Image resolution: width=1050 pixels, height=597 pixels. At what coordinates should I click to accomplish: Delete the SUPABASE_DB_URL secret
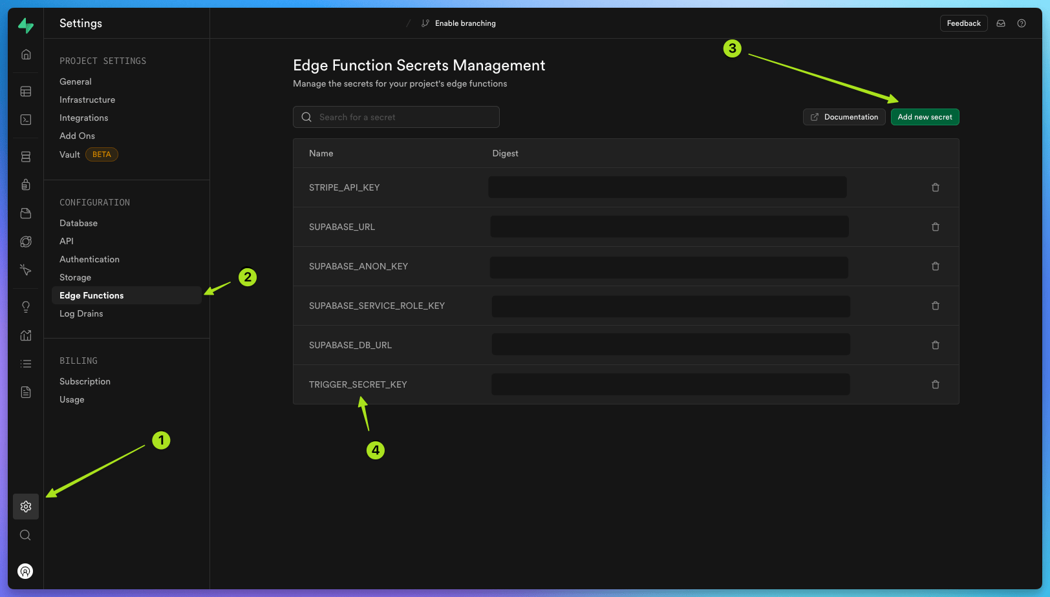(x=935, y=345)
